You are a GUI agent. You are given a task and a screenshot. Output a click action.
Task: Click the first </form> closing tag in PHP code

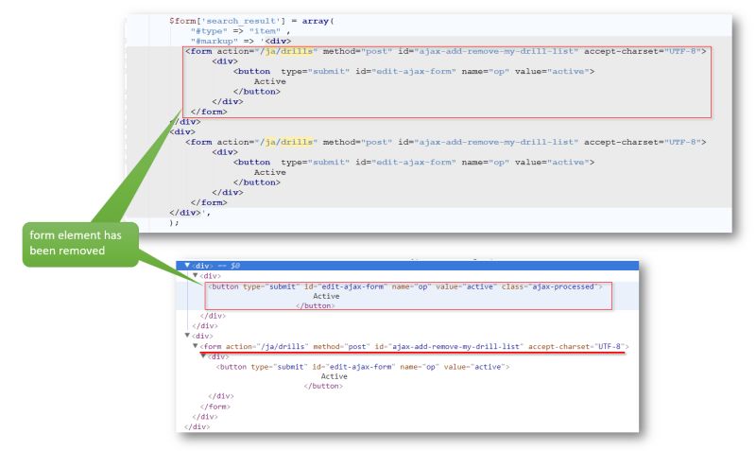click(x=209, y=112)
